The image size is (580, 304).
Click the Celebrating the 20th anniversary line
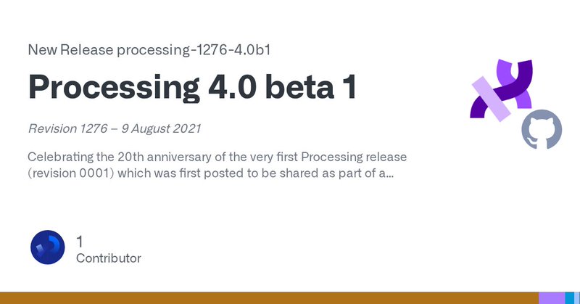coord(217,157)
